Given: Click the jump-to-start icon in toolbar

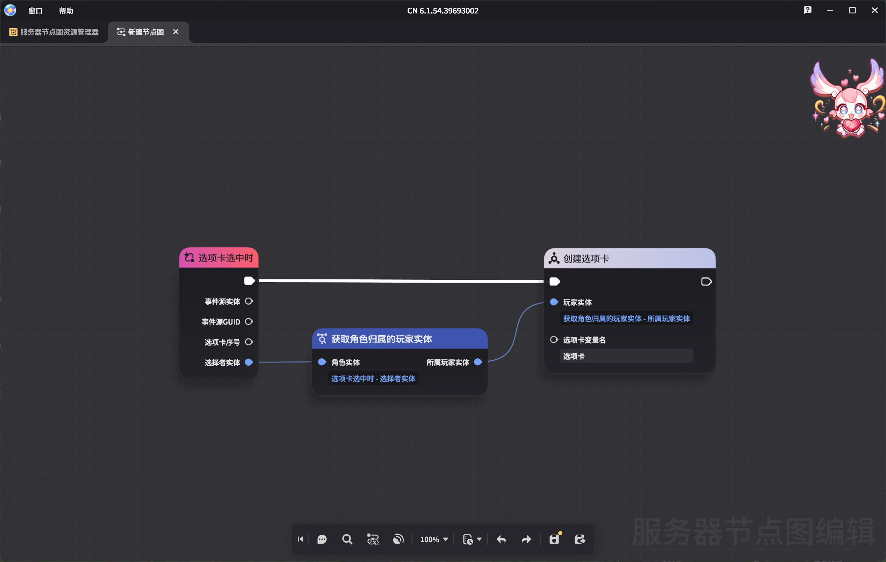Looking at the screenshot, I should pos(300,539).
